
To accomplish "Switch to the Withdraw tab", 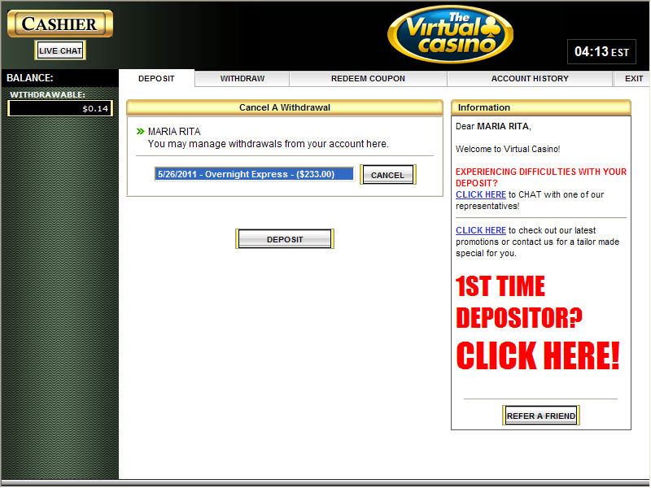I will click(x=242, y=78).
